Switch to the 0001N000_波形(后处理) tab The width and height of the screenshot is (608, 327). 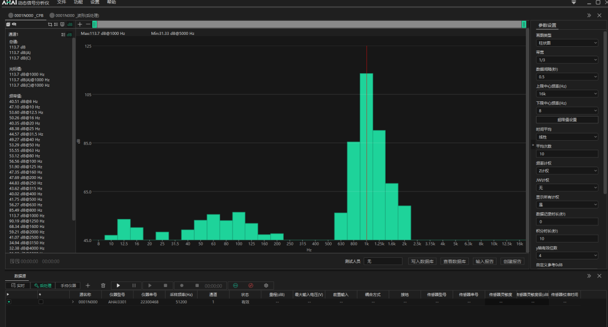[x=74, y=16]
